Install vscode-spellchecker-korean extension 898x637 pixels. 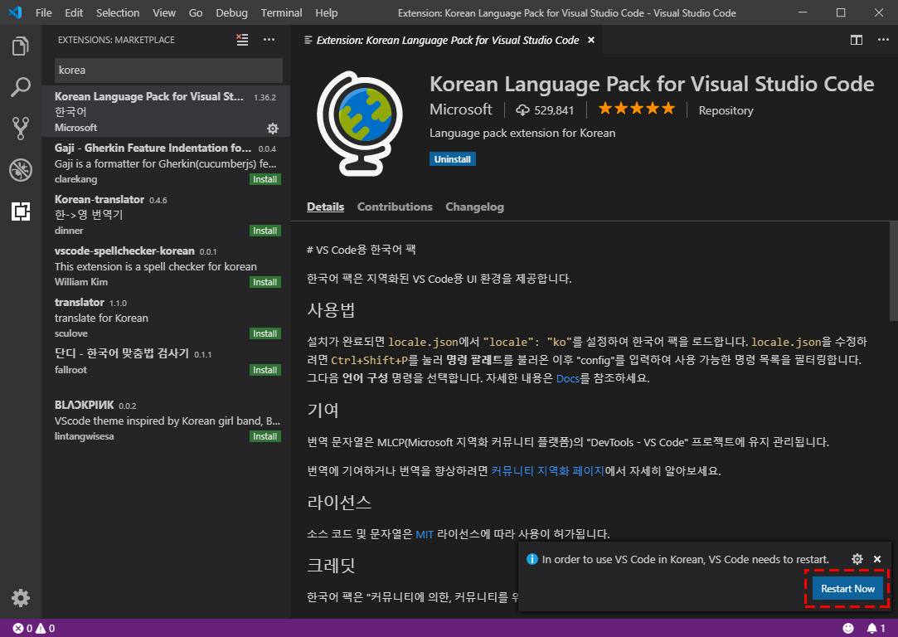click(x=265, y=282)
